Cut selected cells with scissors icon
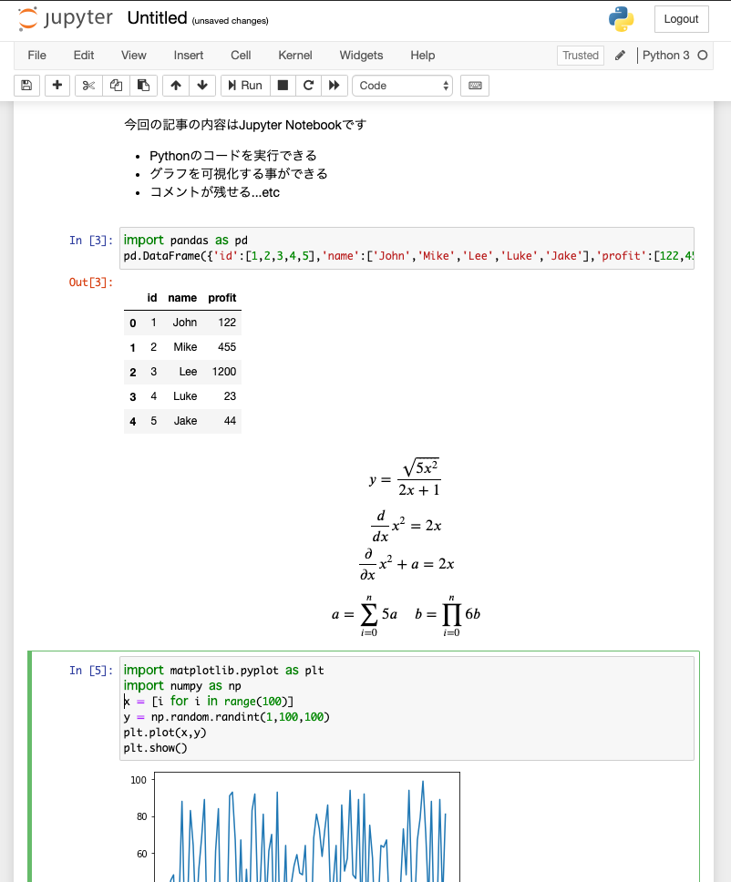This screenshot has width=731, height=882. pyautogui.click(x=88, y=86)
